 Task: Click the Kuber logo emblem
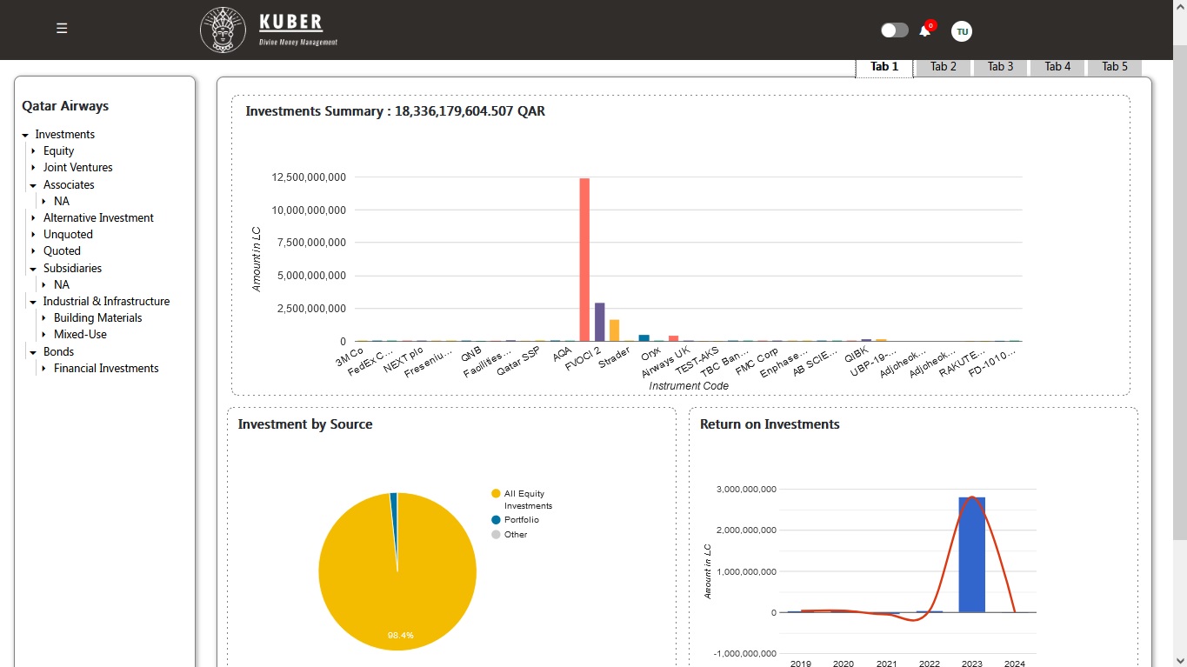[x=223, y=30]
